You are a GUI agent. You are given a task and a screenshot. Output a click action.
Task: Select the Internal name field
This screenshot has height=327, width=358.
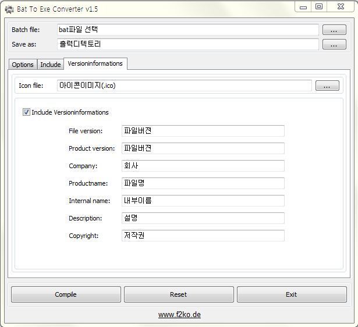click(x=203, y=201)
